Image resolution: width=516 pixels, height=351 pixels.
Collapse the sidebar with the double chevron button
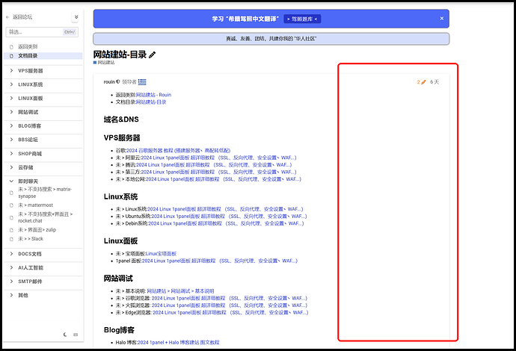click(x=76, y=17)
